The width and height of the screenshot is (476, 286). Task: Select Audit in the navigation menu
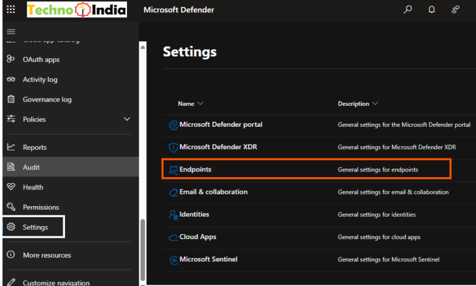tap(32, 167)
